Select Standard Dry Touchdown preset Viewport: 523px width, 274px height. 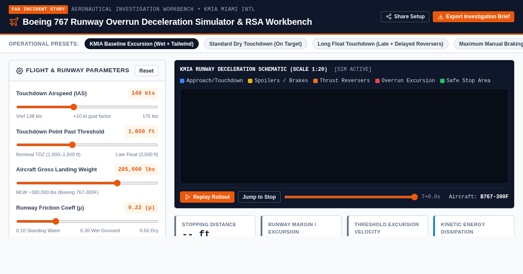[x=255, y=44]
